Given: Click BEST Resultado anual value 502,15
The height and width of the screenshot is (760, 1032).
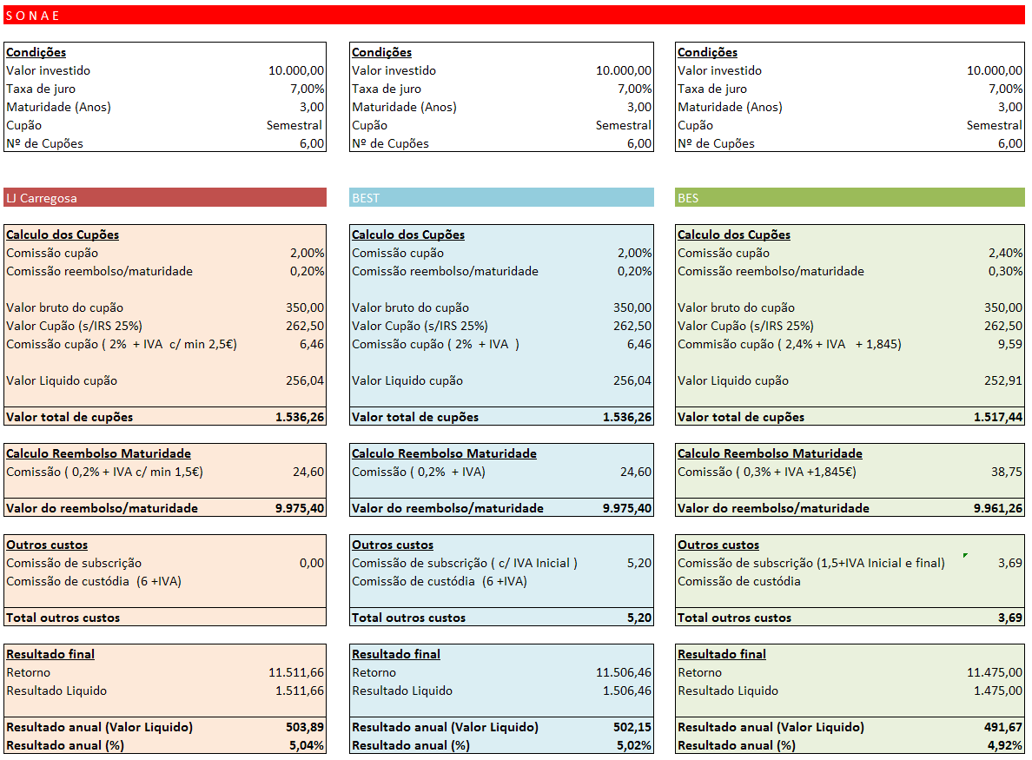Looking at the screenshot, I should click(x=632, y=727).
